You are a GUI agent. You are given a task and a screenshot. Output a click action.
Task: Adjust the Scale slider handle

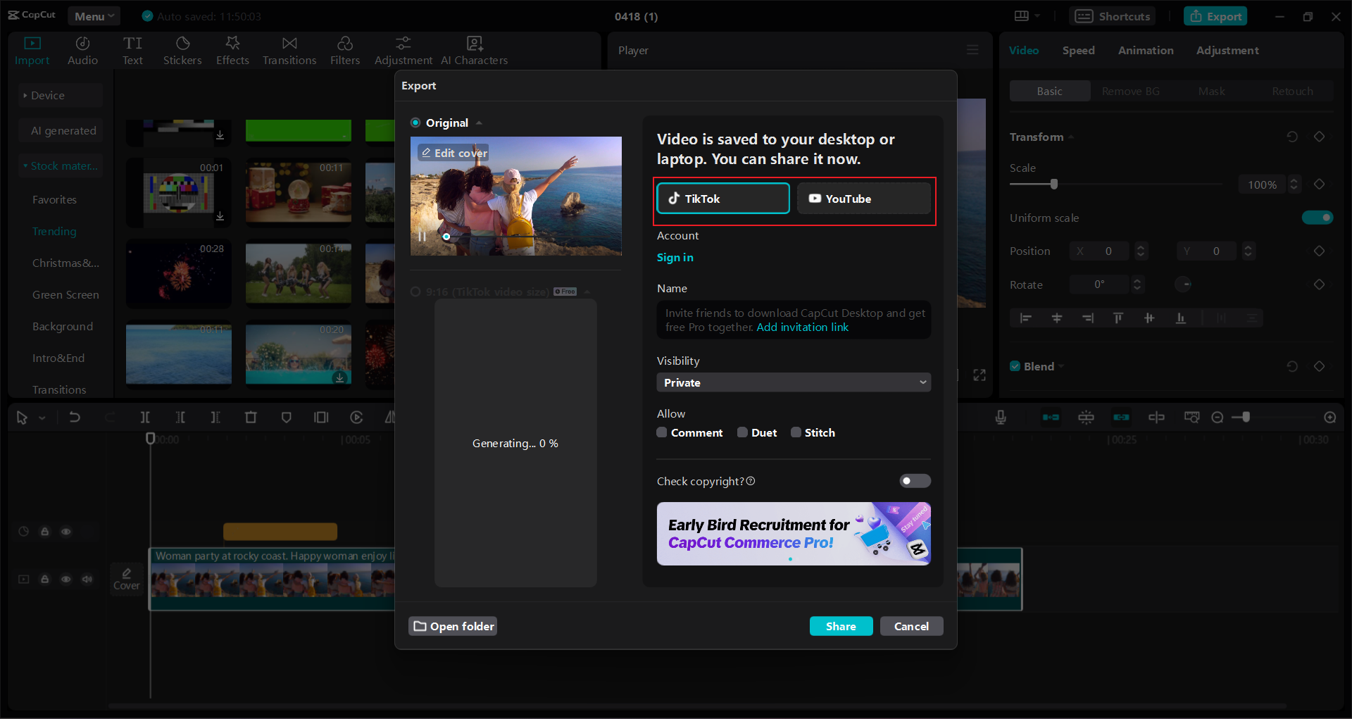[x=1054, y=185]
